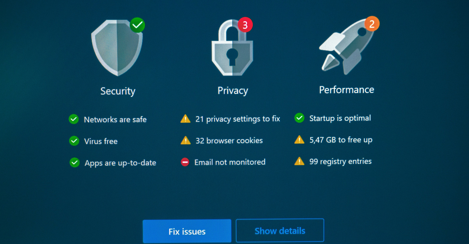Click the "Performance" section heading
The height and width of the screenshot is (244, 469).
point(346,89)
